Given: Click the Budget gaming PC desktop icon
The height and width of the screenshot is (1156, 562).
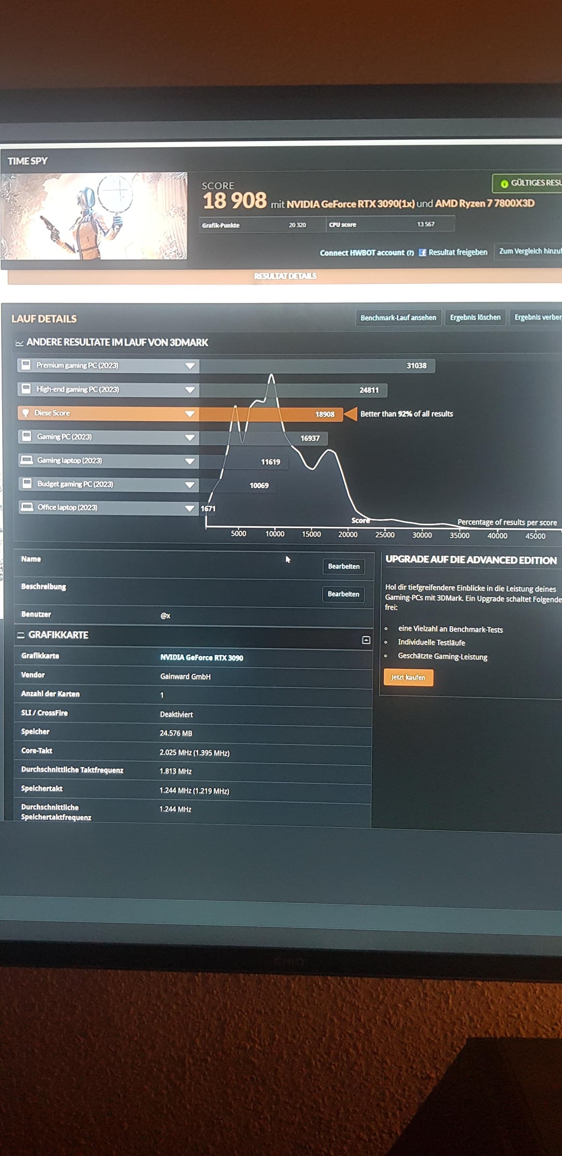Looking at the screenshot, I should coord(26,483).
